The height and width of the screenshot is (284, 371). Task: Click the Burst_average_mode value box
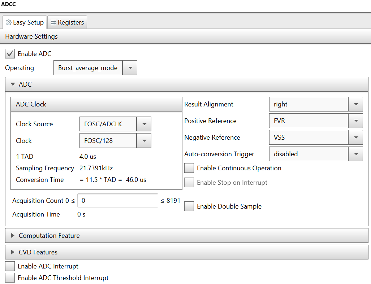point(88,68)
